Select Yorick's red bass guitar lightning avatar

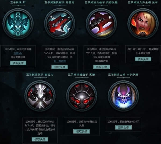click(x=60, y=24)
